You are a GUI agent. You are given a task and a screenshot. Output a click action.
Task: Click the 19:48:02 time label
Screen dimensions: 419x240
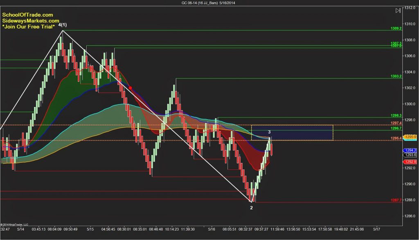pyautogui.click(x=341, y=229)
